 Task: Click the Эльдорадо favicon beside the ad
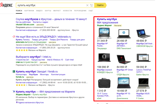point(14,37)
